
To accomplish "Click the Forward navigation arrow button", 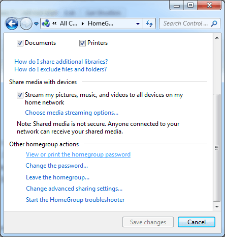I will [26, 23].
